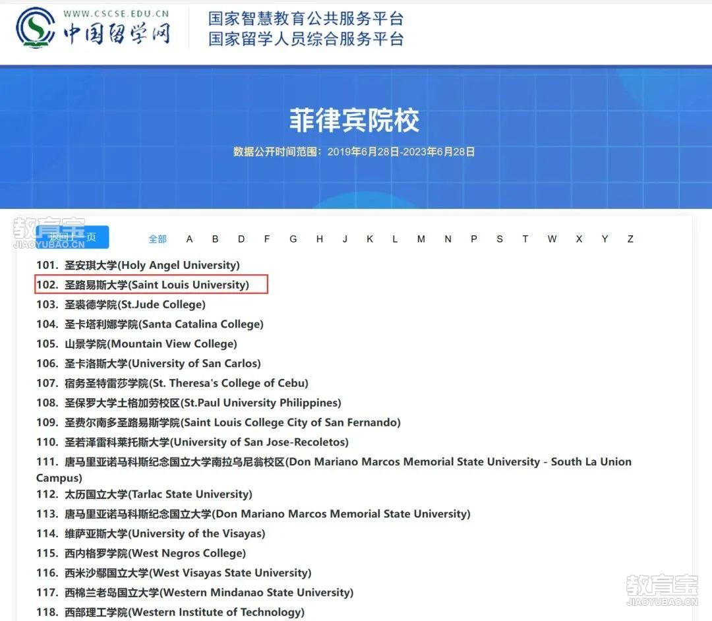Select 115 West Negros College
Viewport: 712px width, 621px height.
pyautogui.click(x=141, y=553)
